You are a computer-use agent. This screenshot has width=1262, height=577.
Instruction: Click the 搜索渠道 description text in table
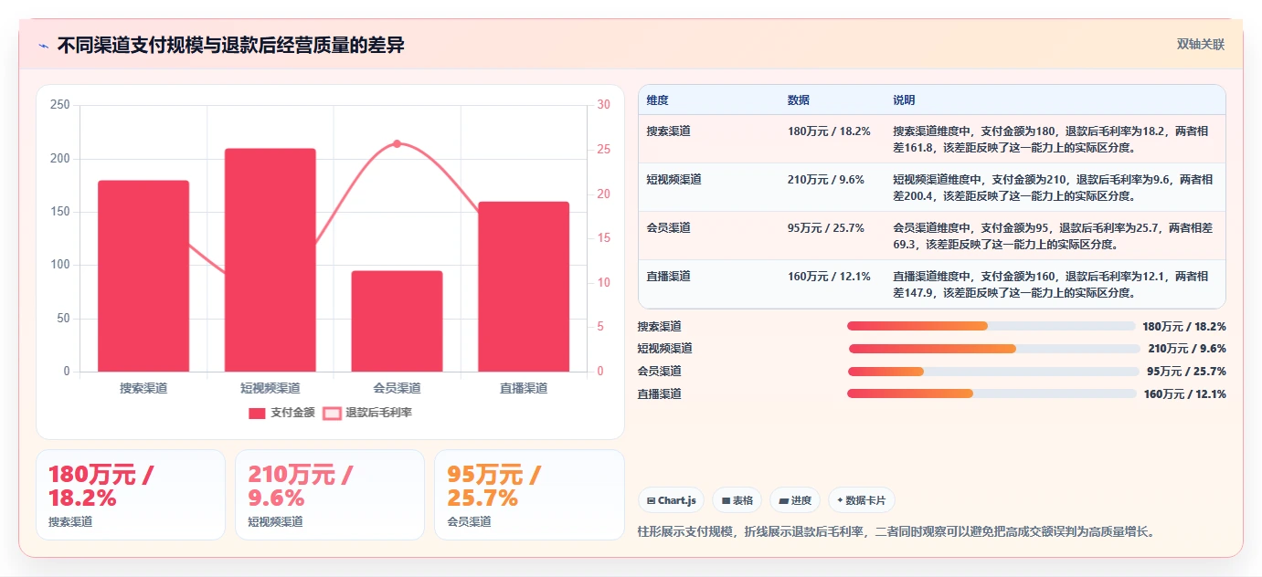[1053, 139]
